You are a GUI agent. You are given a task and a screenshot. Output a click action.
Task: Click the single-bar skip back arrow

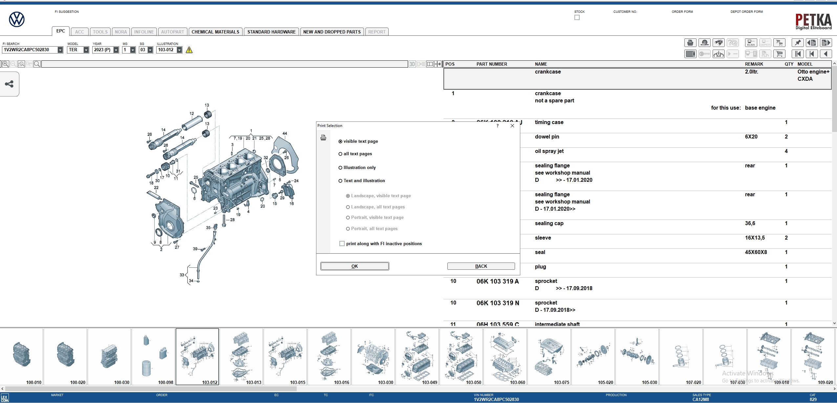coord(812,54)
